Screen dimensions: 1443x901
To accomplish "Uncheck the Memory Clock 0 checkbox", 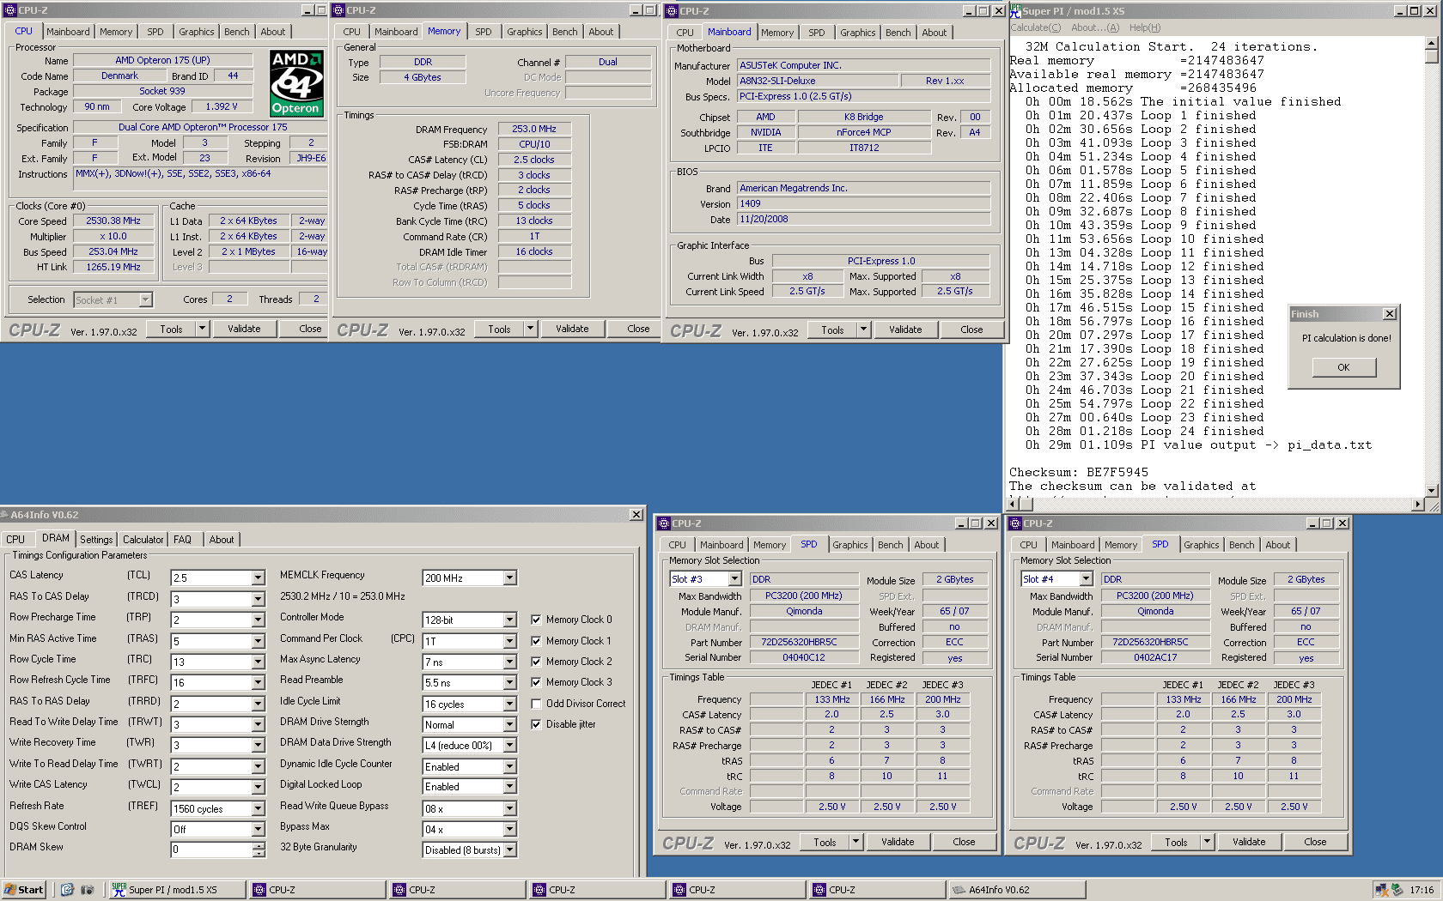I will (536, 620).
